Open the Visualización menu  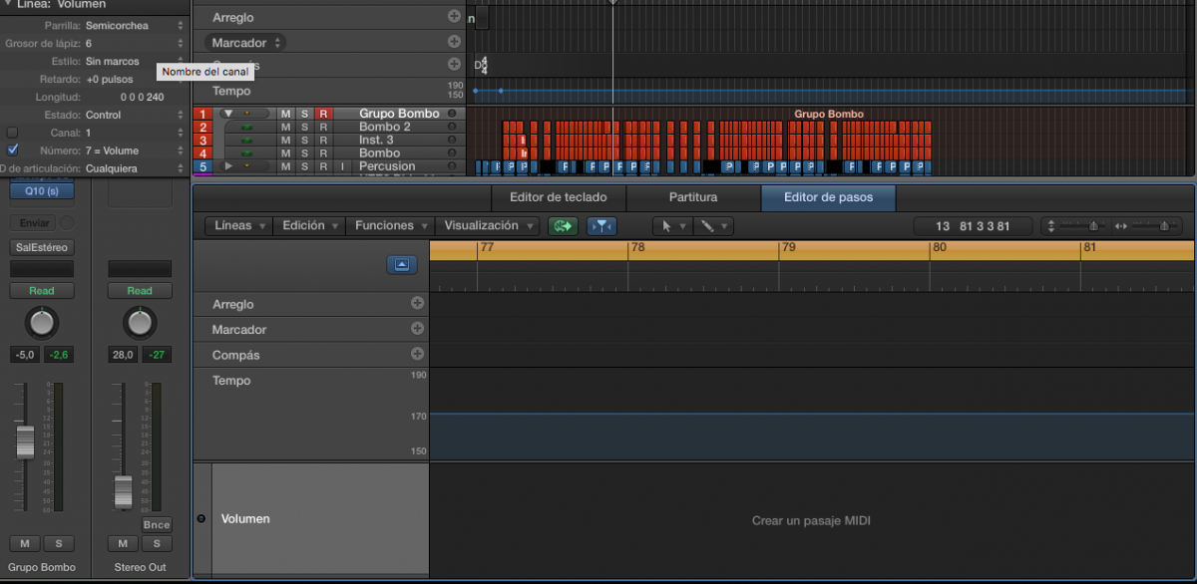click(489, 226)
